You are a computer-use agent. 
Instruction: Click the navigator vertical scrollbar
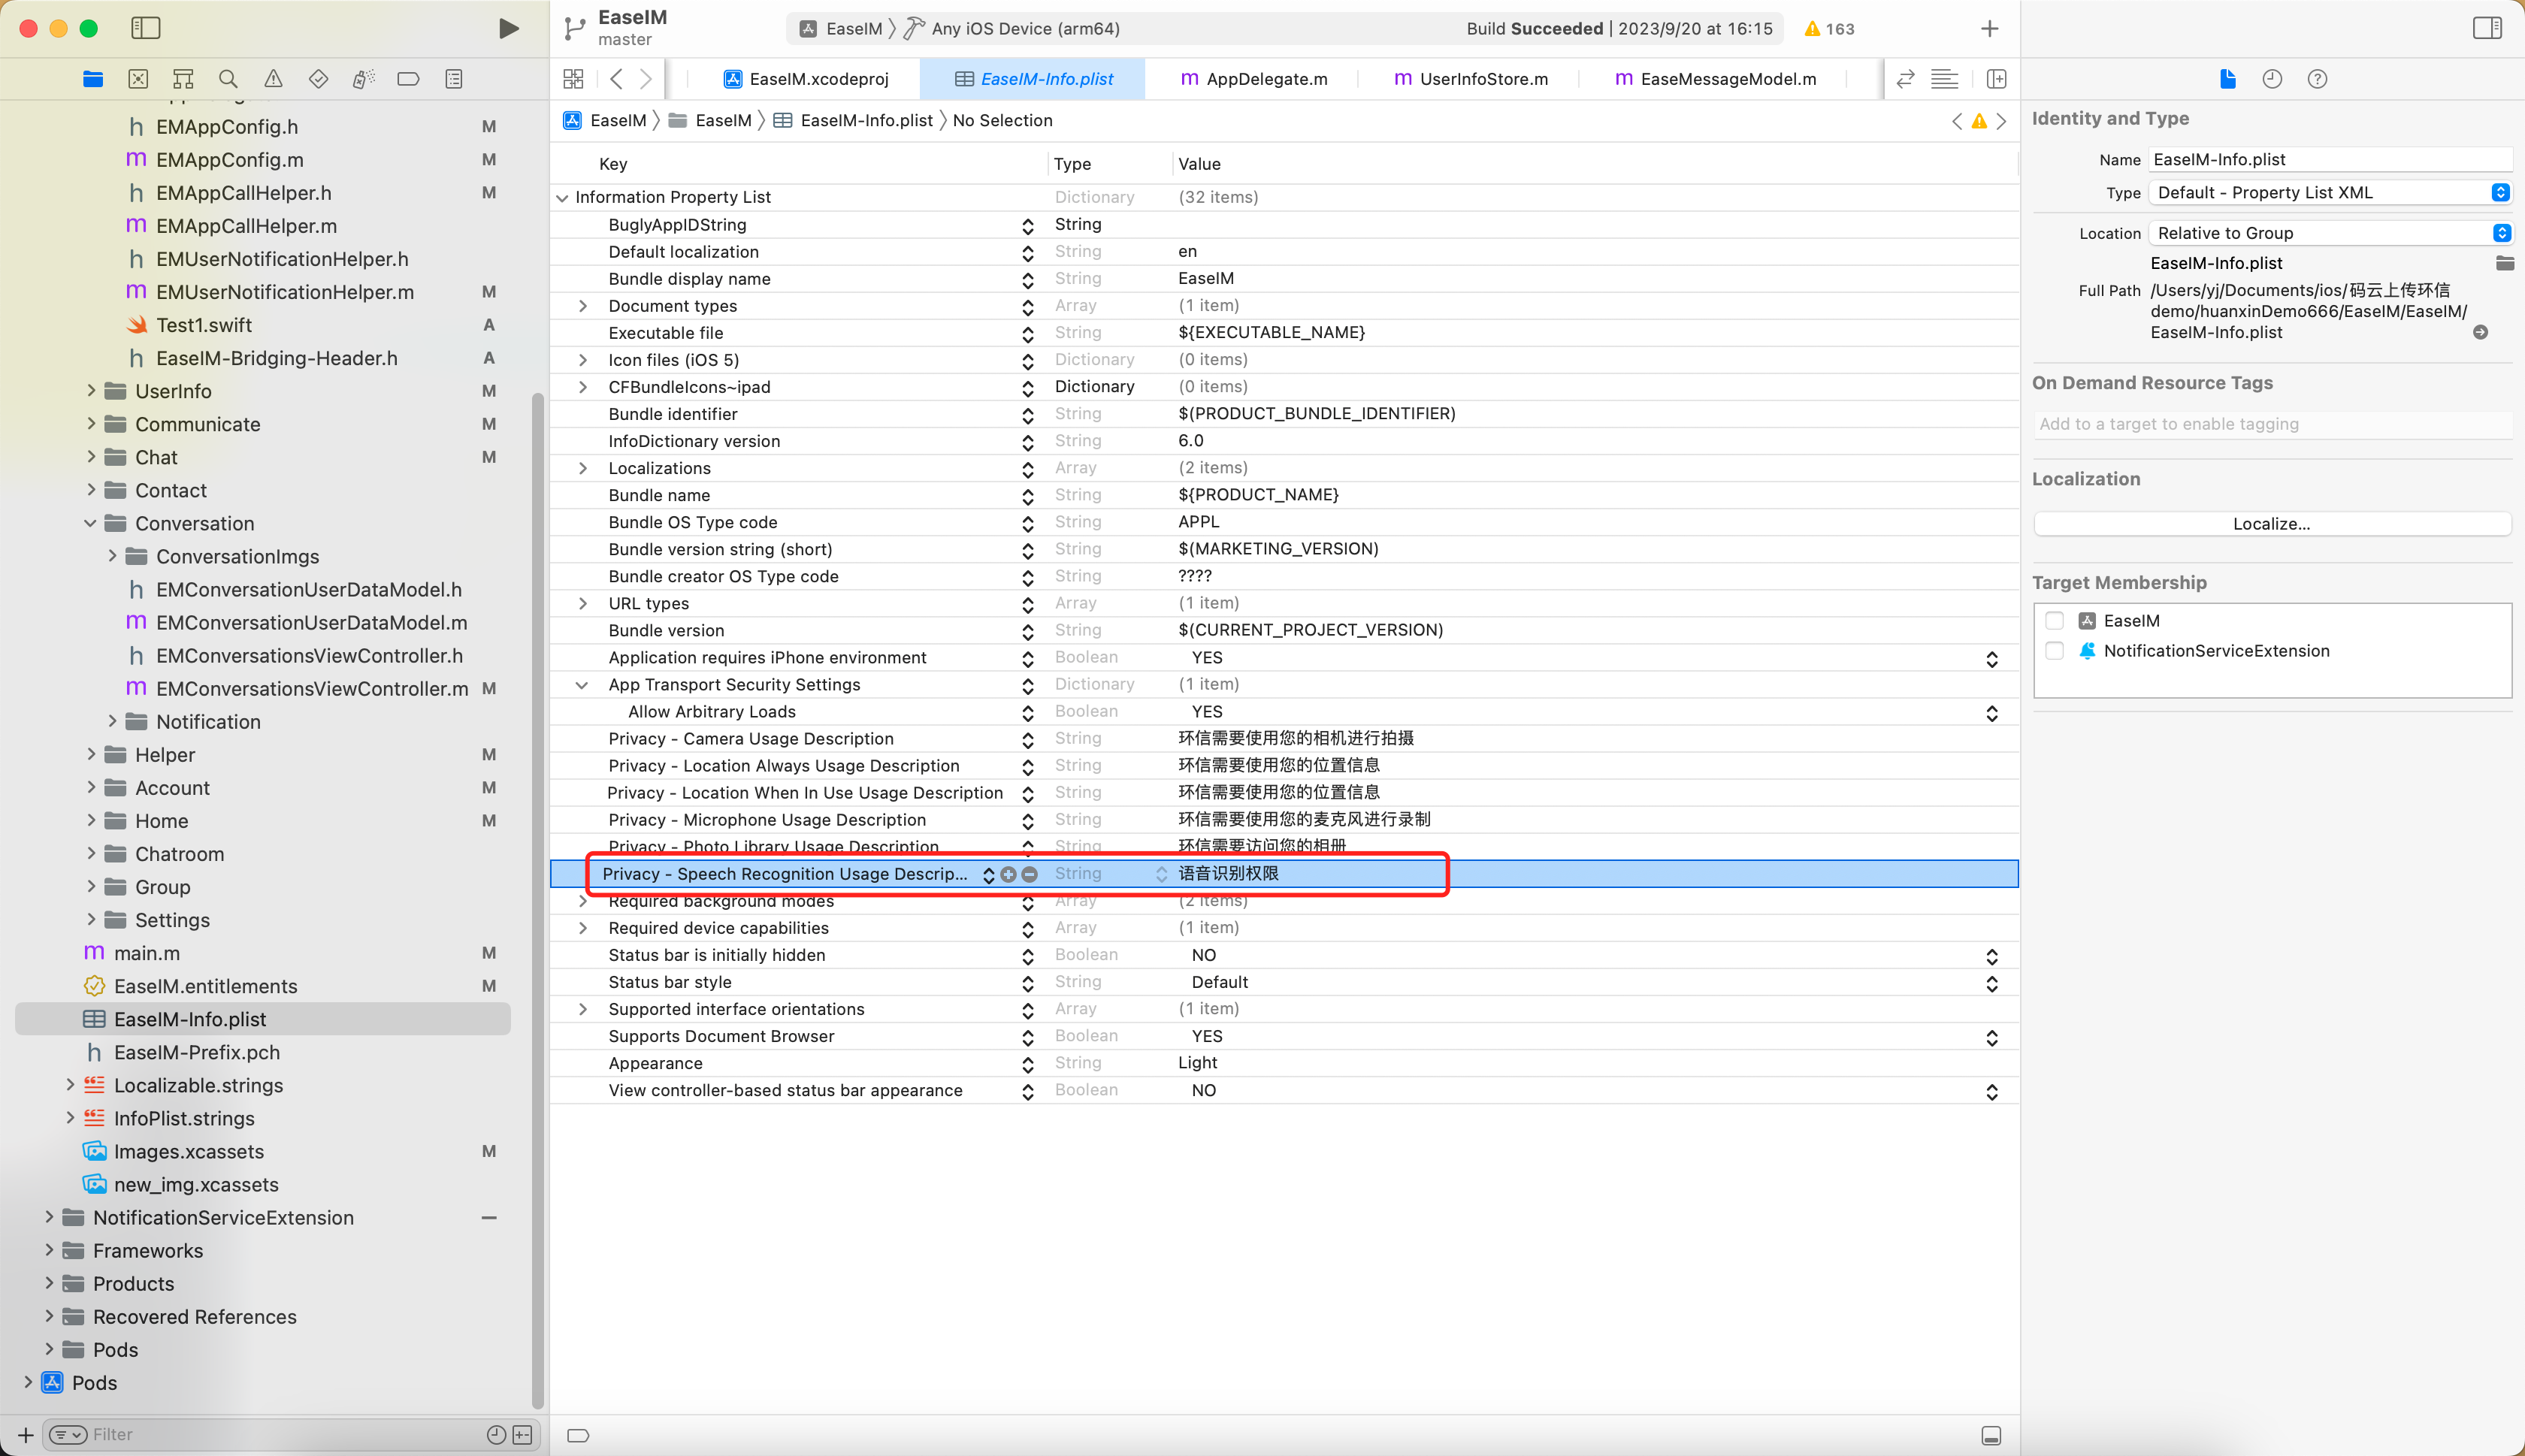click(x=538, y=900)
